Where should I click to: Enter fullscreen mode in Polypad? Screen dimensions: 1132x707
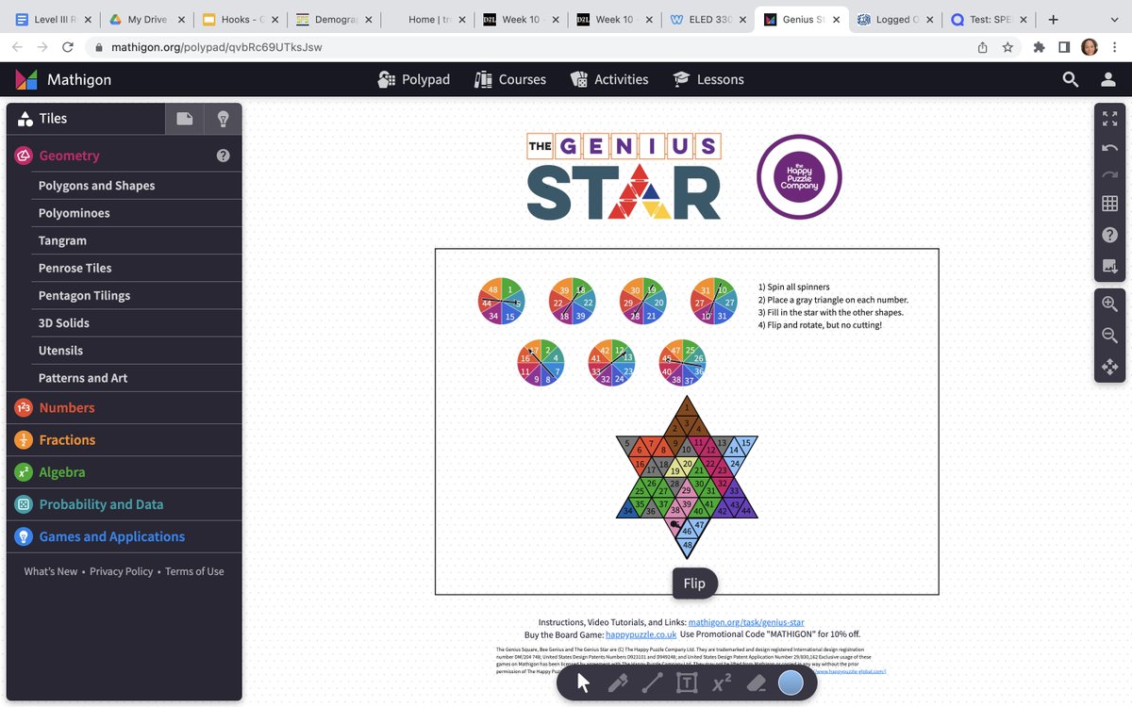(x=1109, y=119)
